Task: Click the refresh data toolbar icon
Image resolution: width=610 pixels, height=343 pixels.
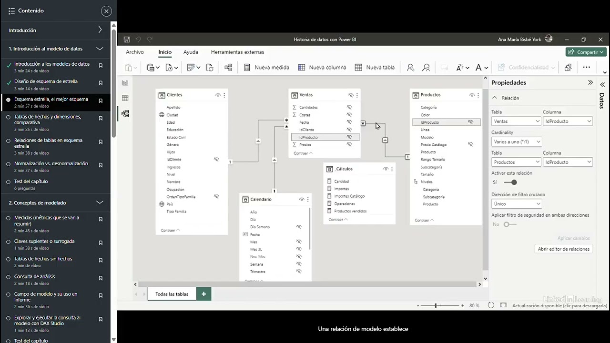Action: tap(210, 68)
